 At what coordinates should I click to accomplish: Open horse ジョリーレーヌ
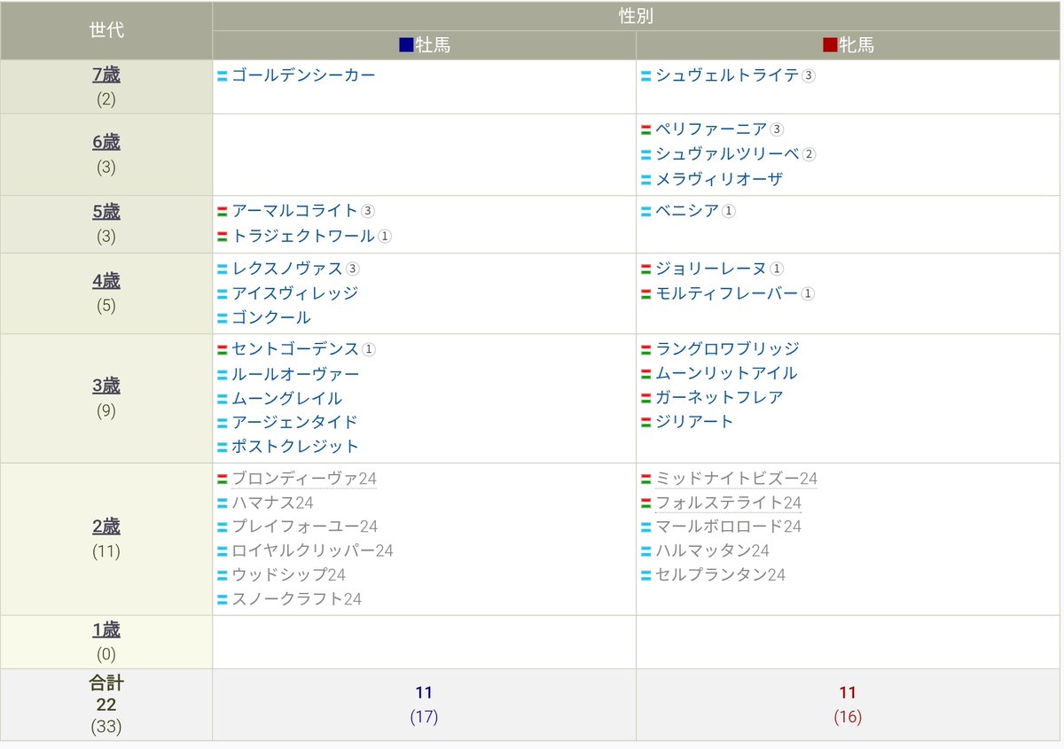[711, 269]
